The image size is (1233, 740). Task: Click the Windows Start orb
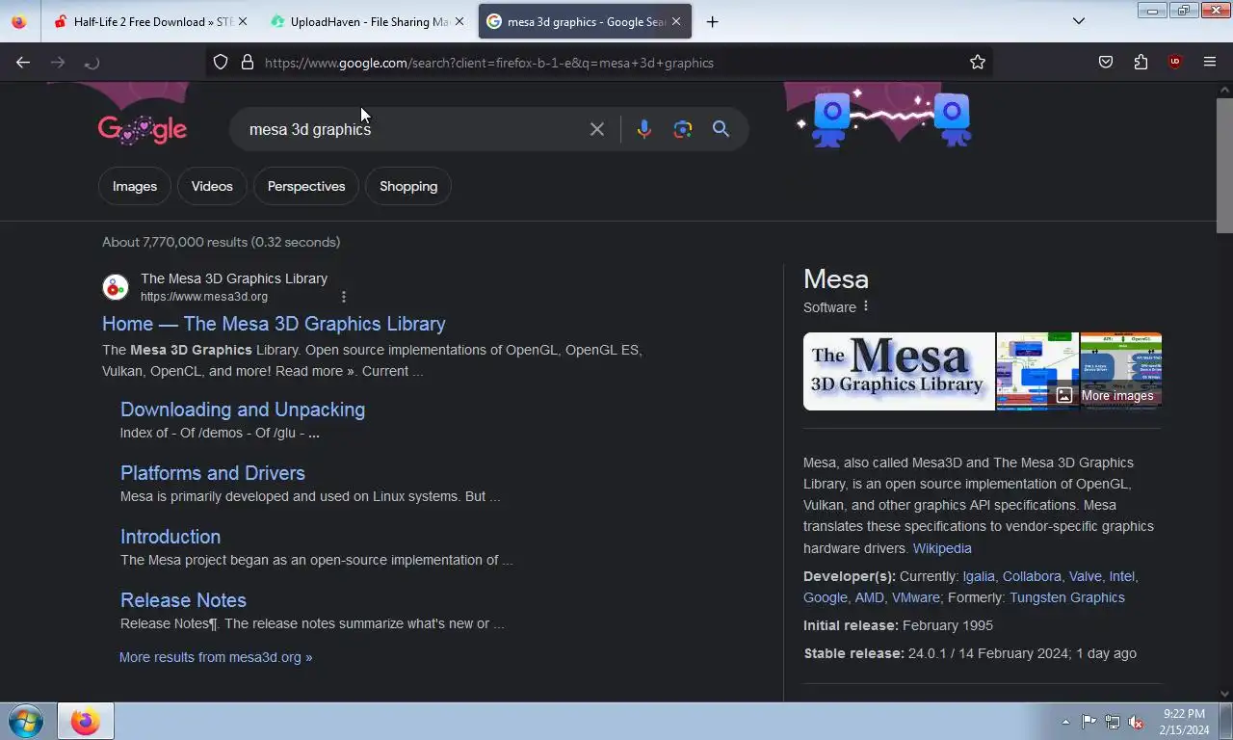coord(26,722)
